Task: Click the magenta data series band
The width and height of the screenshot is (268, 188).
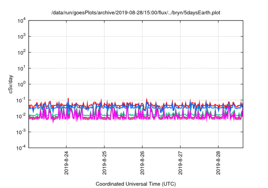Action: [126, 117]
